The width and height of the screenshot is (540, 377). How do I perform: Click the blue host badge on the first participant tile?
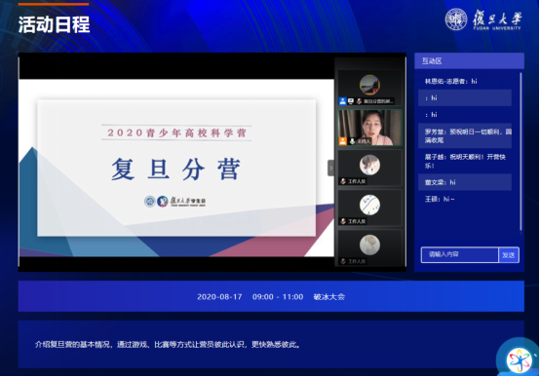(343, 101)
